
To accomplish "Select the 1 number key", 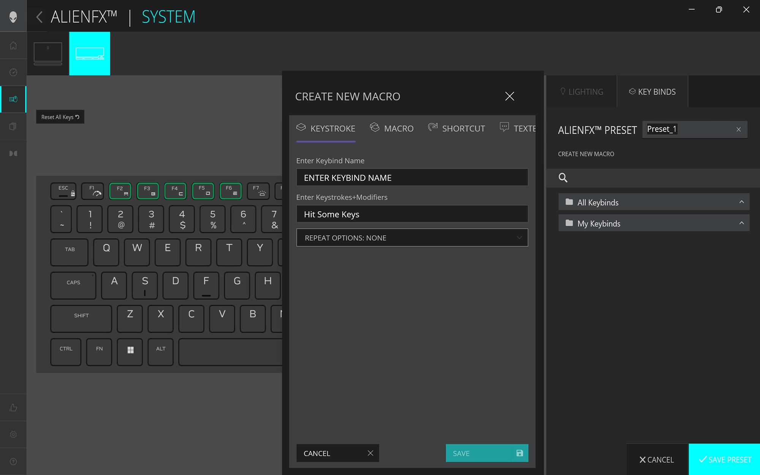I will coord(90,219).
